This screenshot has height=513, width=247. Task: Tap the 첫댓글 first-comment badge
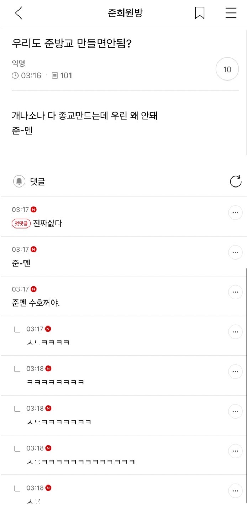click(x=21, y=224)
